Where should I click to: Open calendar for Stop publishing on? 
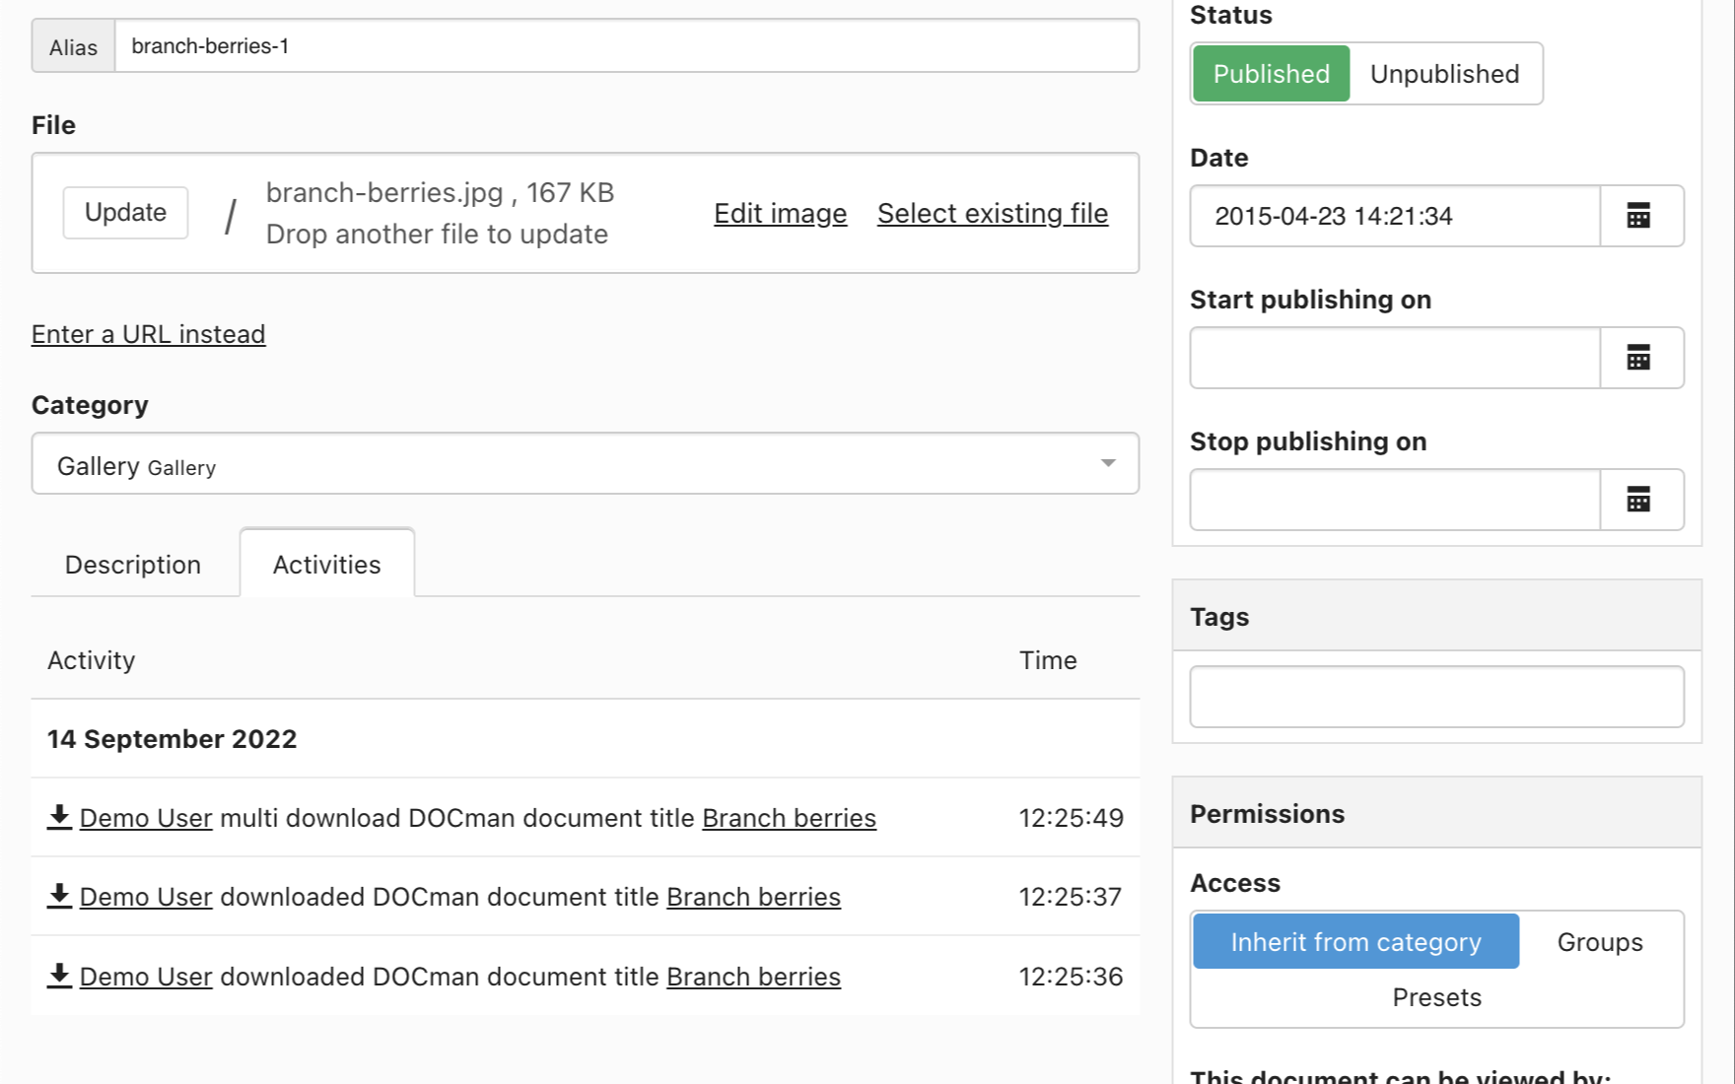pyautogui.click(x=1638, y=500)
